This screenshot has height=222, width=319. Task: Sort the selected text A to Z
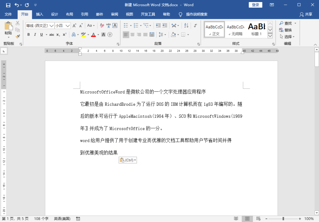coord(186,25)
